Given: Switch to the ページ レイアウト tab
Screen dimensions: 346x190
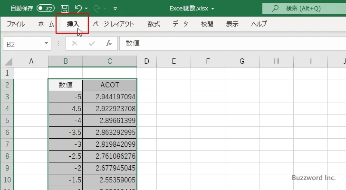Looking at the screenshot, I should coord(113,24).
